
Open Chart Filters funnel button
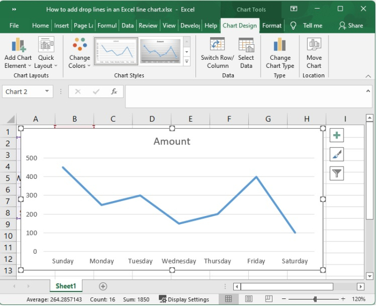pos(337,173)
